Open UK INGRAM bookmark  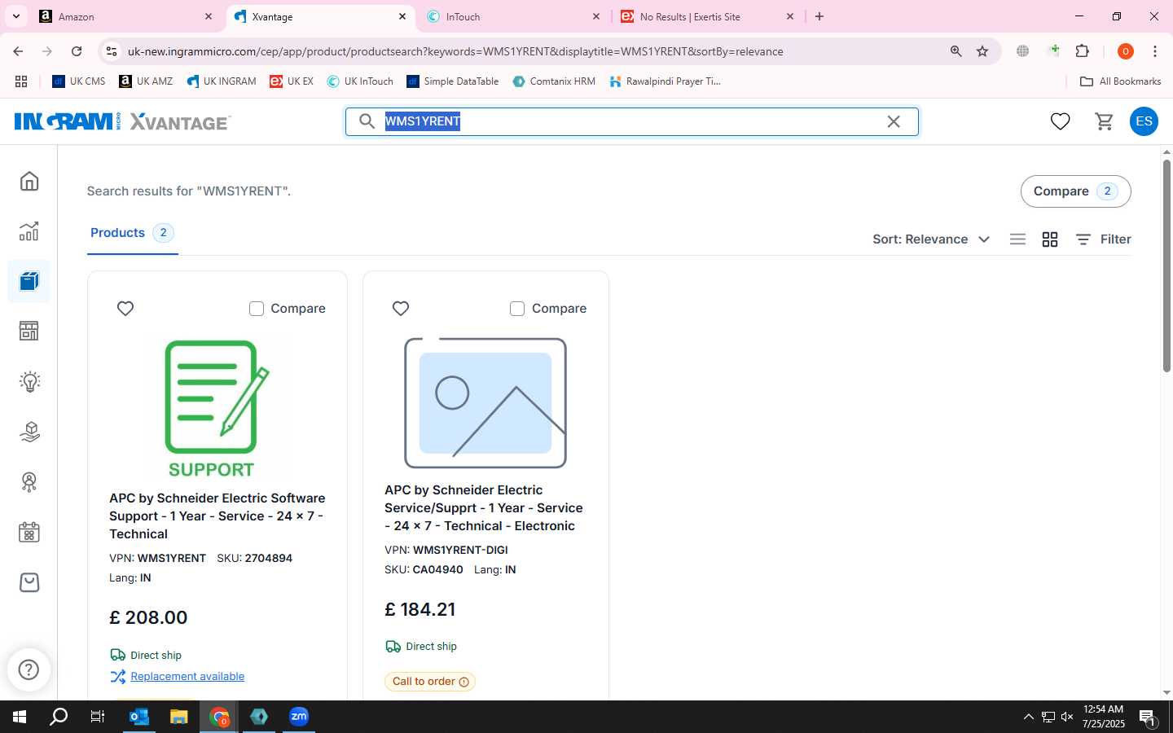(x=222, y=81)
